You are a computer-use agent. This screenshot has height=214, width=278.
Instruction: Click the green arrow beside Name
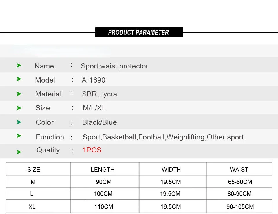[19, 66]
